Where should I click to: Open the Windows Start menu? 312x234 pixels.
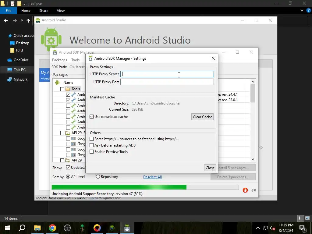coord(7,228)
